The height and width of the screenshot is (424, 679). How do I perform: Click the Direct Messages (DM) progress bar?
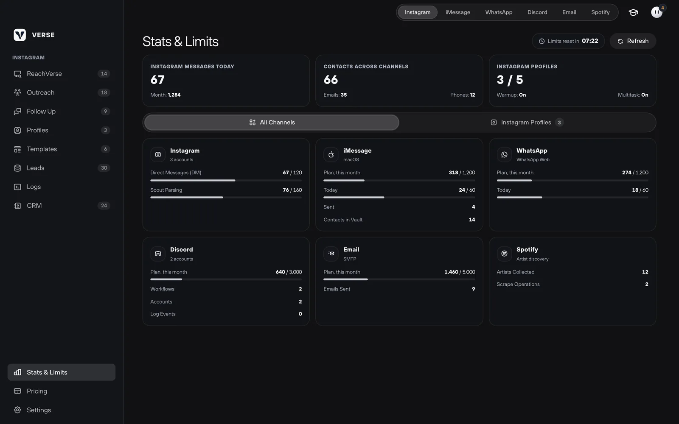[x=226, y=180]
